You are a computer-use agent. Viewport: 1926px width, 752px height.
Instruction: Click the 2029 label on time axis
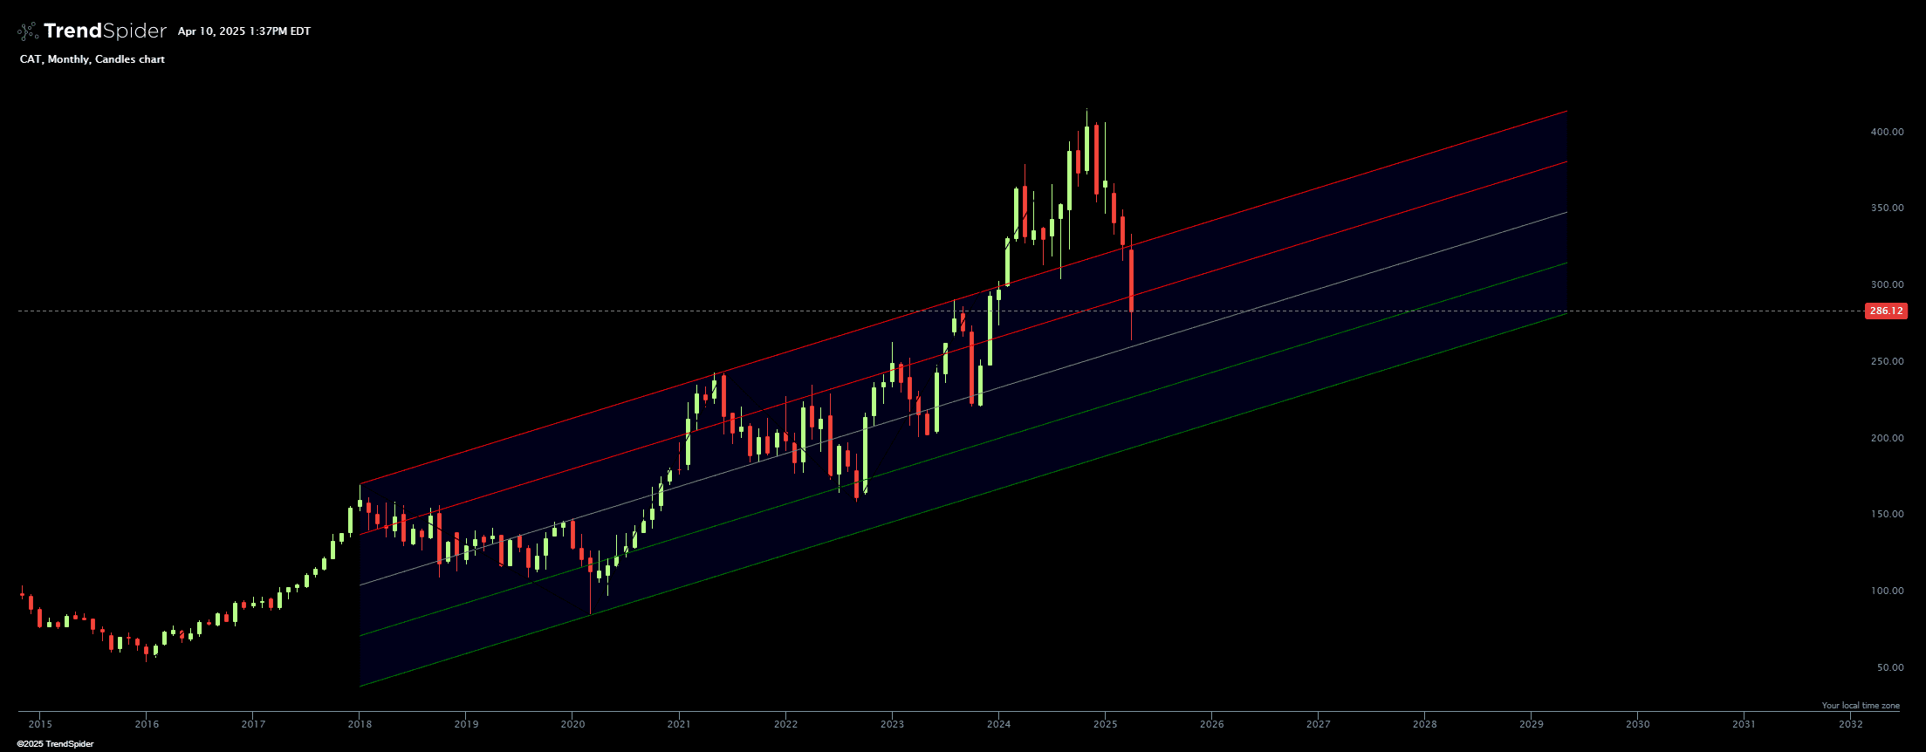click(1531, 724)
